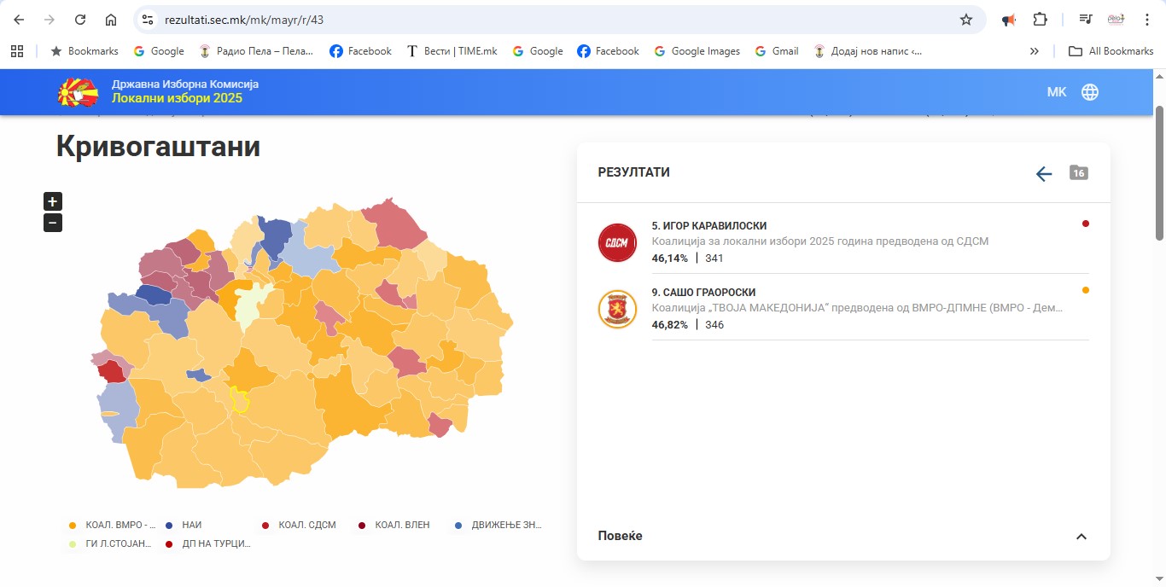Image resolution: width=1166 pixels, height=587 pixels.
Task: Click the VMRO-DPMNE party logo
Action: click(x=617, y=309)
